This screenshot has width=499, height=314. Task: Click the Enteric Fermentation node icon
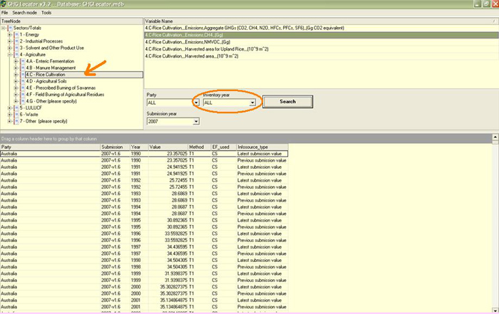pyautogui.click(x=22, y=61)
